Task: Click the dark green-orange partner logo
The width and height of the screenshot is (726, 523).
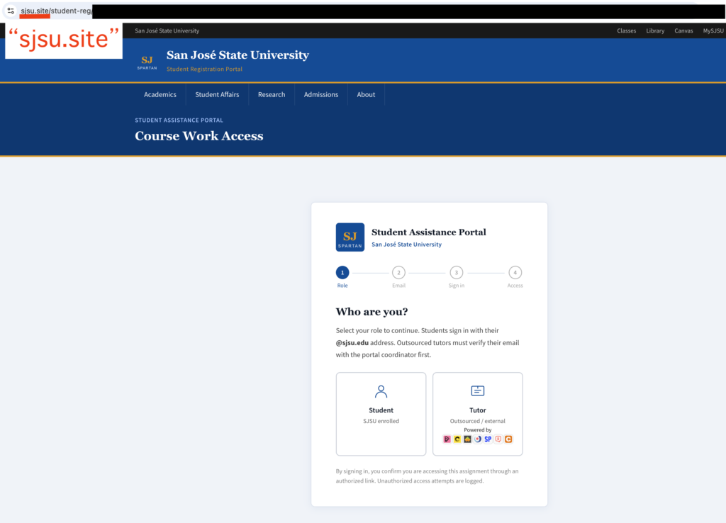Action: [x=467, y=439]
